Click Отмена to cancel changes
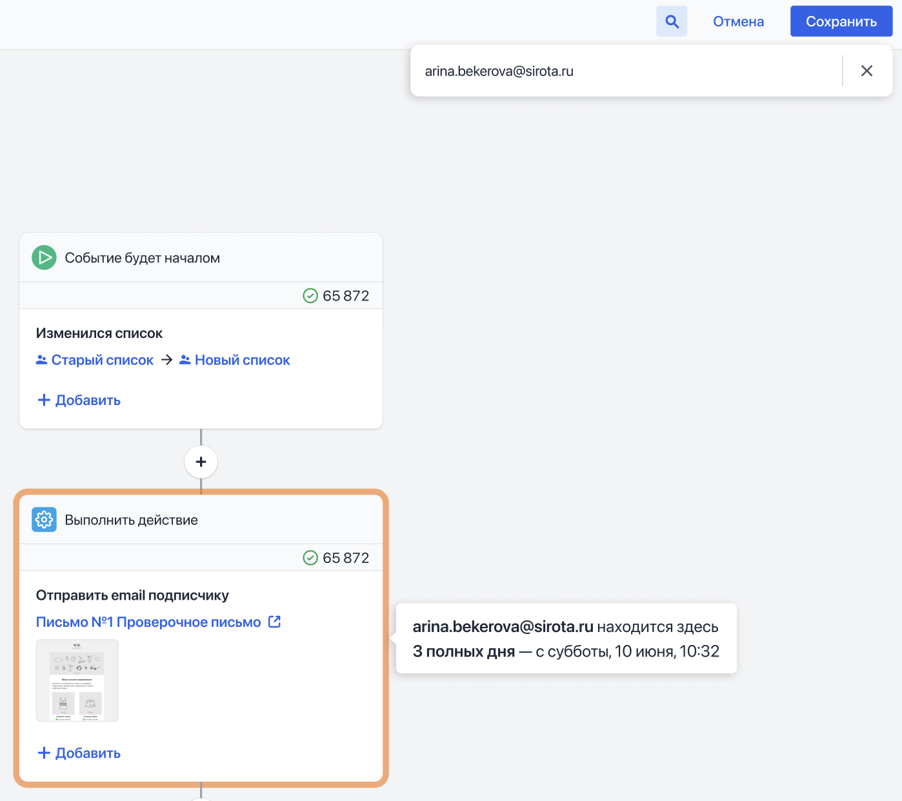902x801 pixels. pyautogui.click(x=738, y=22)
